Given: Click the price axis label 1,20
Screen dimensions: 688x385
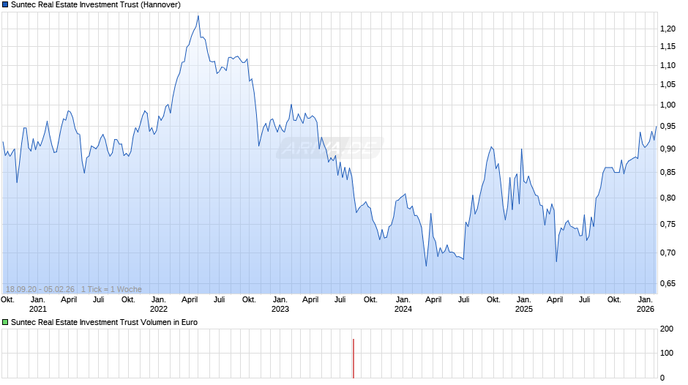Looking at the screenshot, I should pyautogui.click(x=668, y=29).
